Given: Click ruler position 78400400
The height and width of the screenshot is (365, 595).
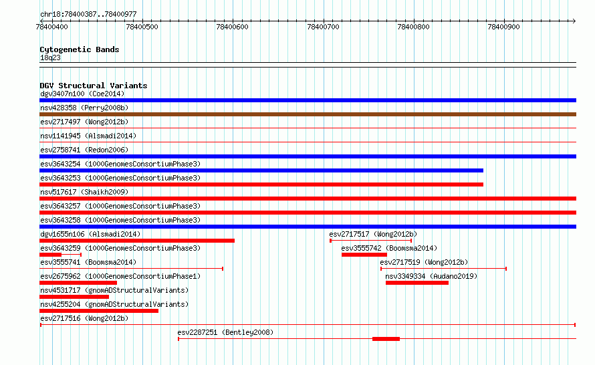Looking at the screenshot, I should point(52,27).
